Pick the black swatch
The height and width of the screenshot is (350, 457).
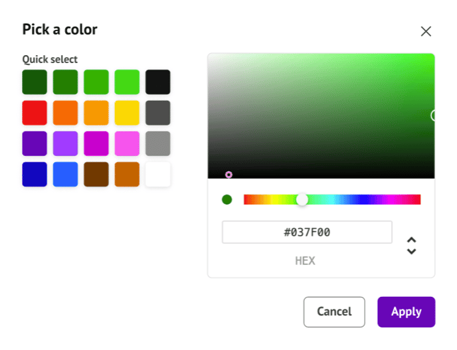tap(157, 82)
